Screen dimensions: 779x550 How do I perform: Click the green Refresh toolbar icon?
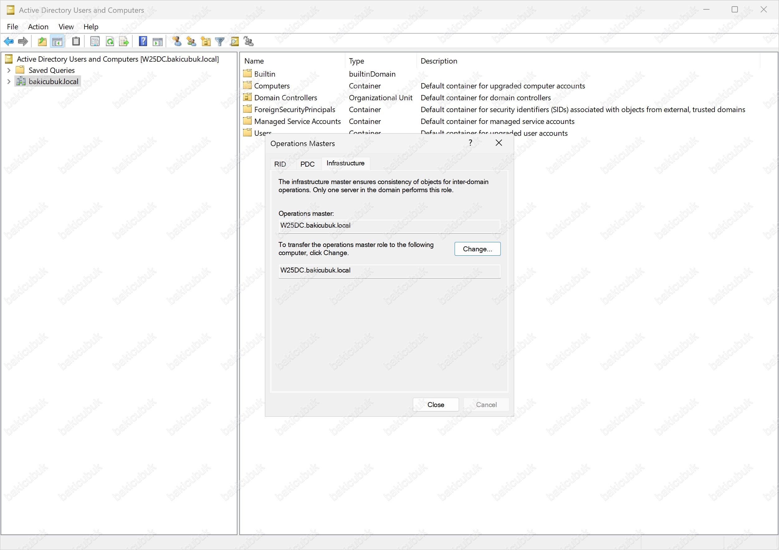coord(110,41)
